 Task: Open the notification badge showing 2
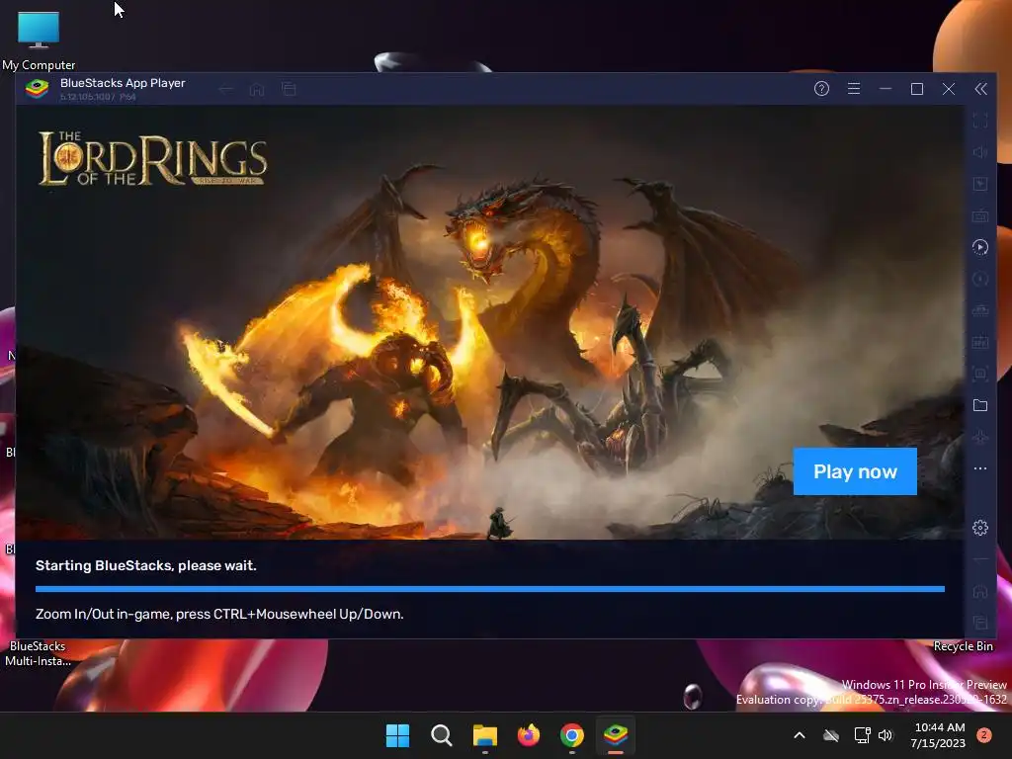(984, 735)
